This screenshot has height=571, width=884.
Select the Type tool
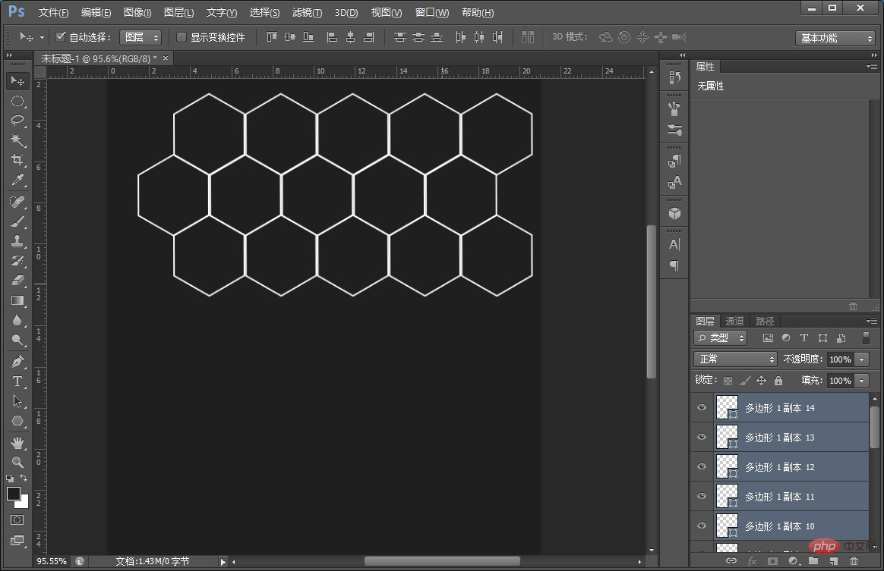pos(17,381)
